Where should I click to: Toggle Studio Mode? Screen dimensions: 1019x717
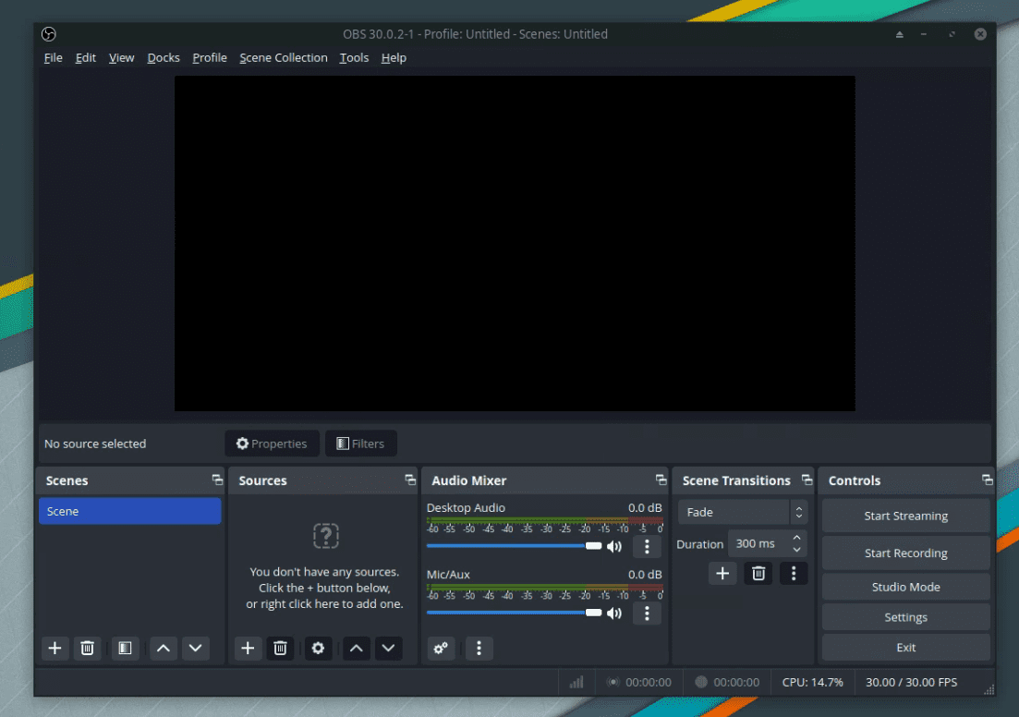pos(905,587)
